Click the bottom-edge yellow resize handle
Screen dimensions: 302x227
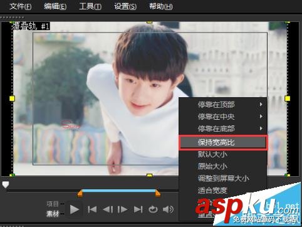coord(149,175)
